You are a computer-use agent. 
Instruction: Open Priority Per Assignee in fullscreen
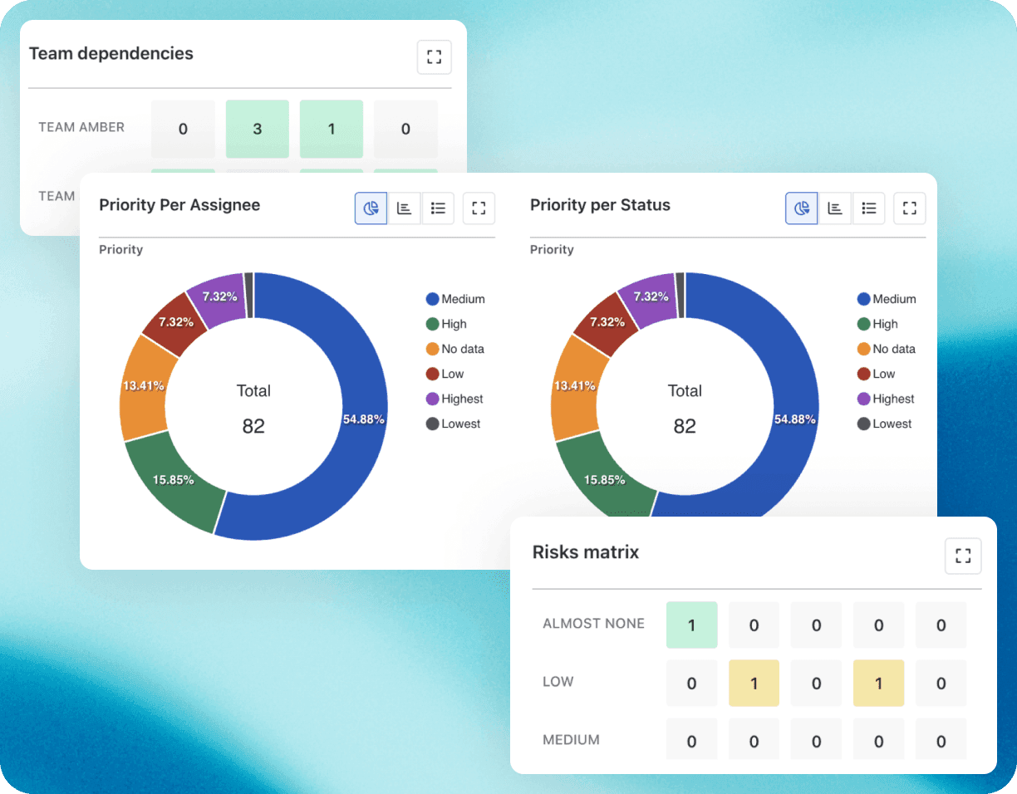(x=479, y=208)
